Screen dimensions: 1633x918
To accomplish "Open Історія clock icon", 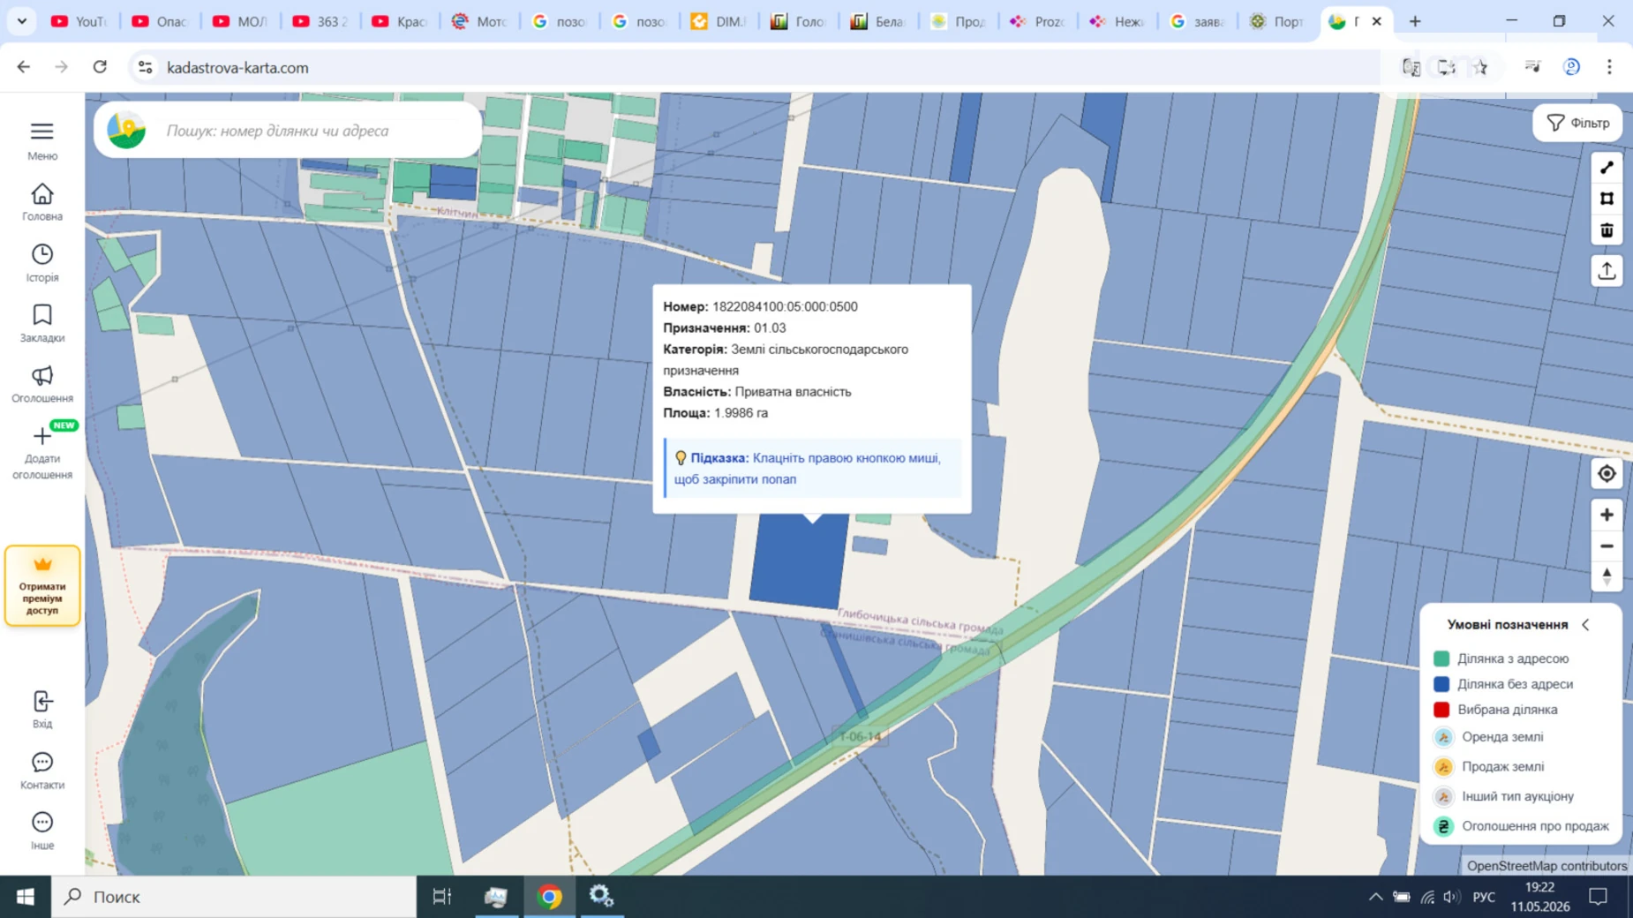I will 41,254.
